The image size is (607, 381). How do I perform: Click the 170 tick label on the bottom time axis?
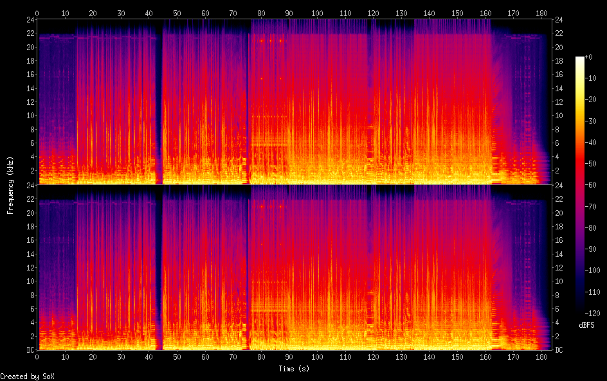(x=513, y=357)
